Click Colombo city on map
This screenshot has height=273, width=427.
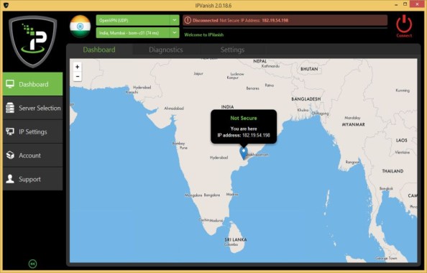click(231, 244)
